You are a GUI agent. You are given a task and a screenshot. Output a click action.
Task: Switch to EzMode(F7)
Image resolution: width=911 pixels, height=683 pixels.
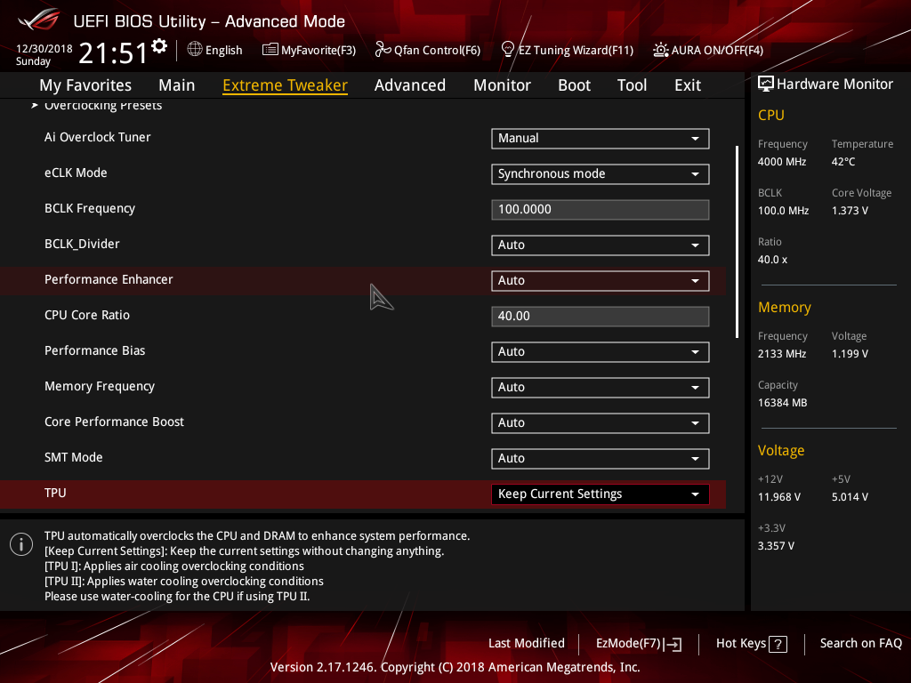pyautogui.click(x=639, y=644)
